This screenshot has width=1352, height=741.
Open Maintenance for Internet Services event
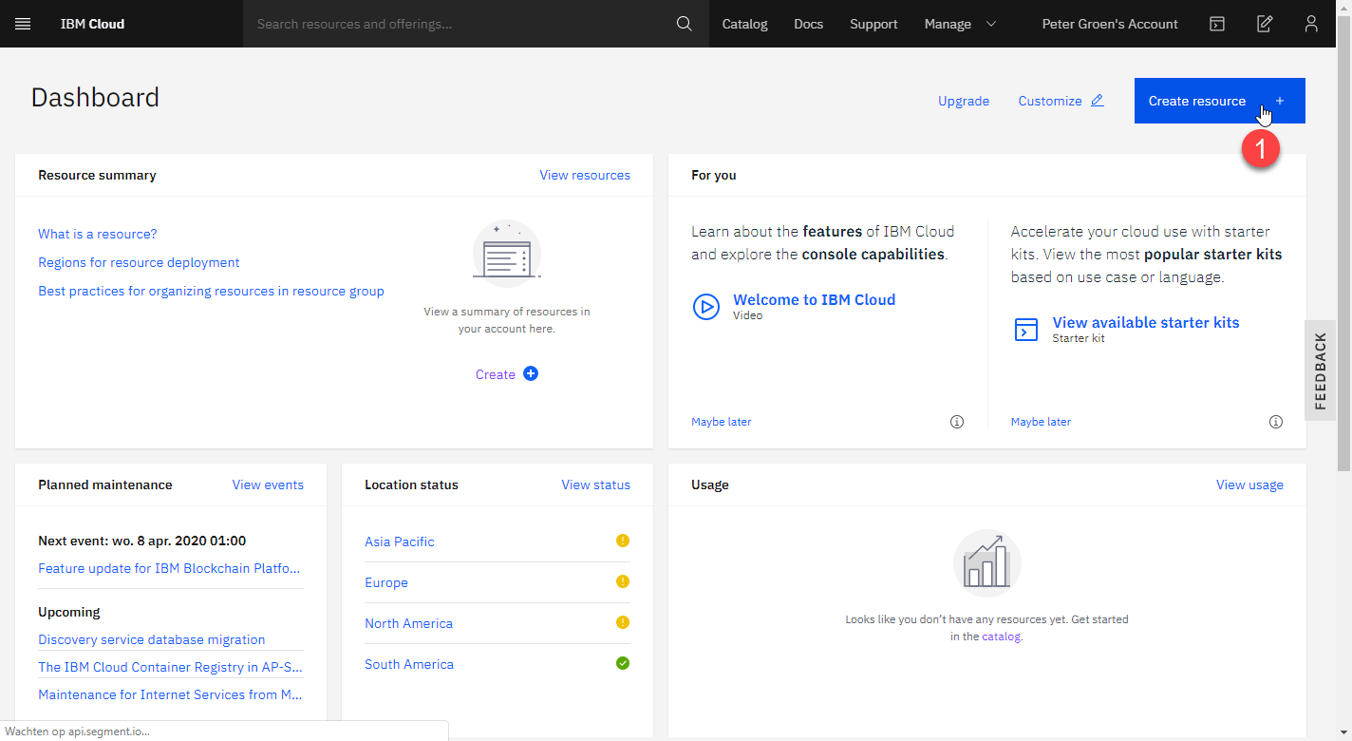click(x=171, y=694)
